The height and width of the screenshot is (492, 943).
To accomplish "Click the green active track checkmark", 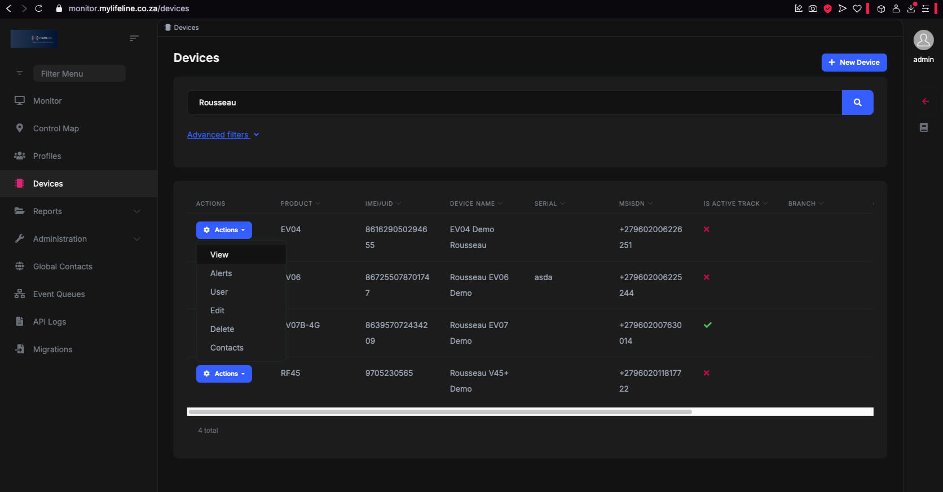I will (707, 325).
